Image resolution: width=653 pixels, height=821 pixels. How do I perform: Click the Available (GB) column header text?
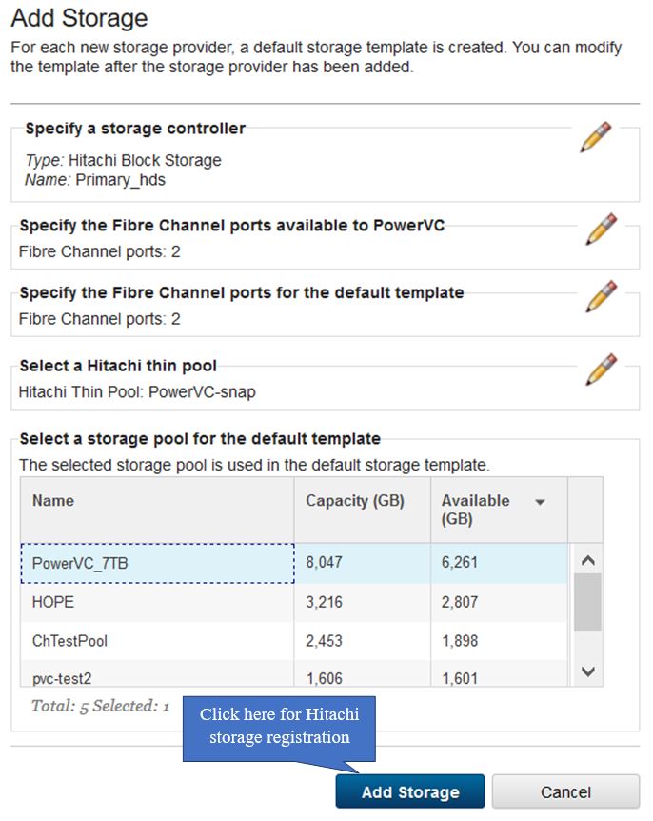coord(475,510)
